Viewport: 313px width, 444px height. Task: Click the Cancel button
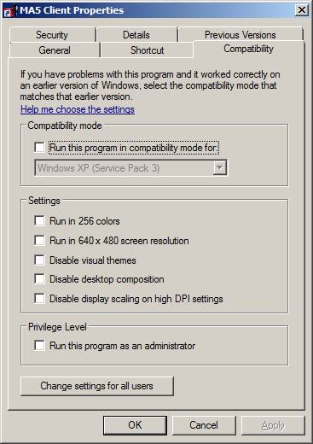pyautogui.click(x=204, y=425)
